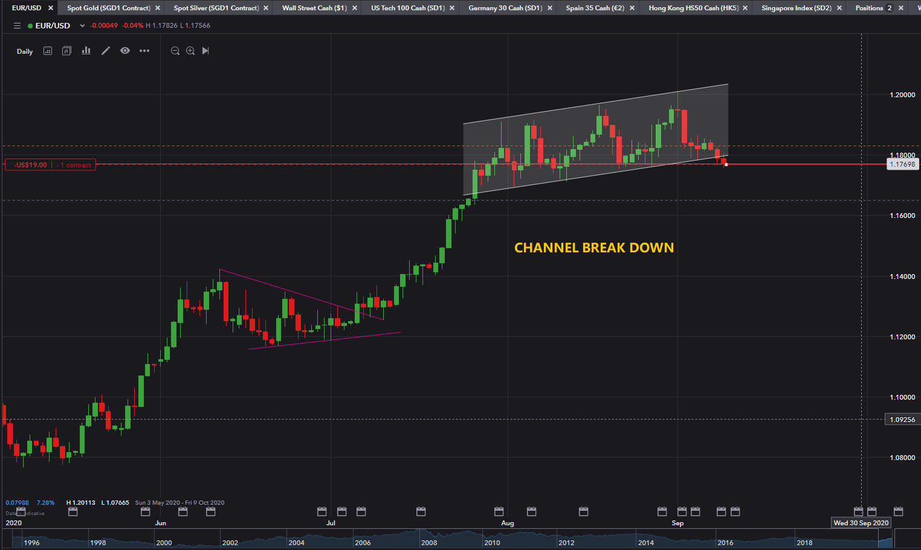
Task: Switch to the Germany 30 Cash tab
Action: 505,8
